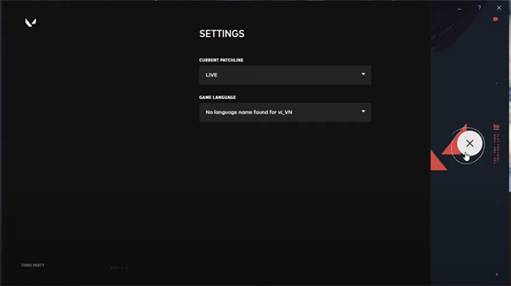
Task: Click the SETTINGS heading text
Action: [x=222, y=34]
